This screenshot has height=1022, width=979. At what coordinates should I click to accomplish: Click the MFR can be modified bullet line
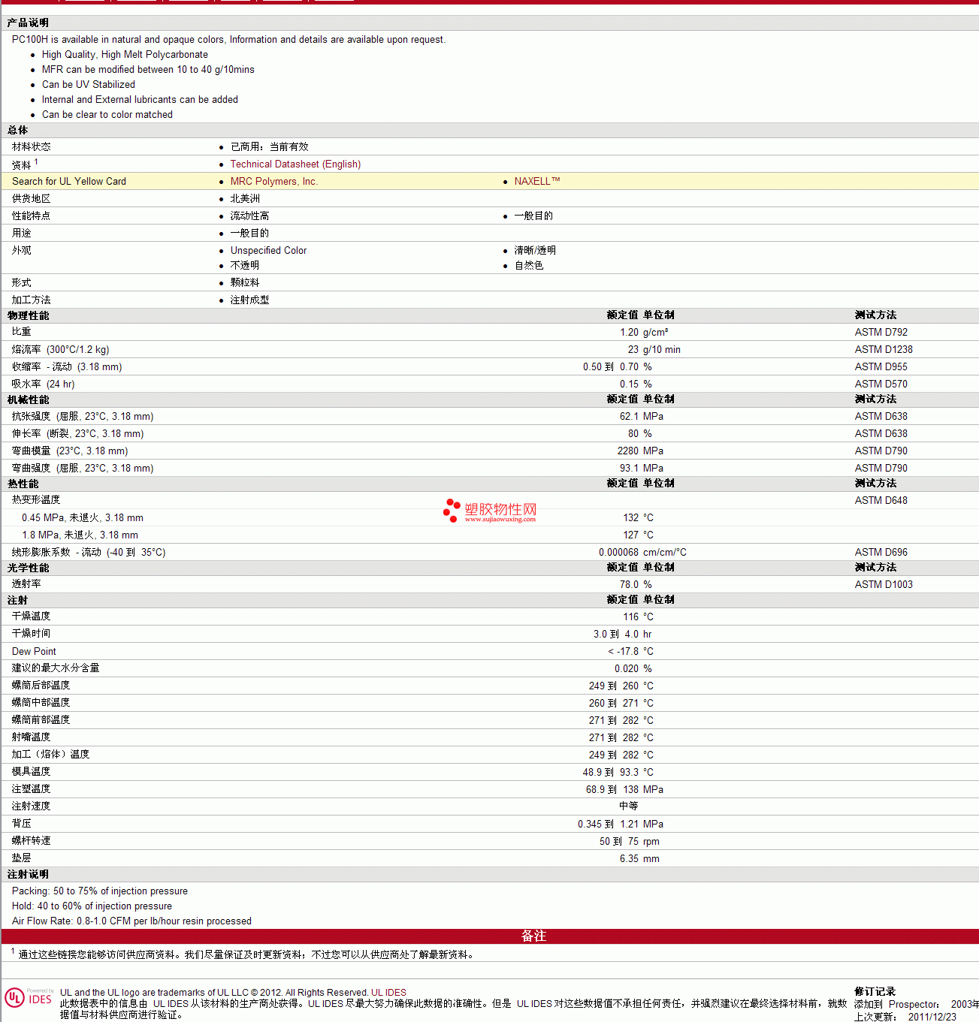click(x=148, y=69)
